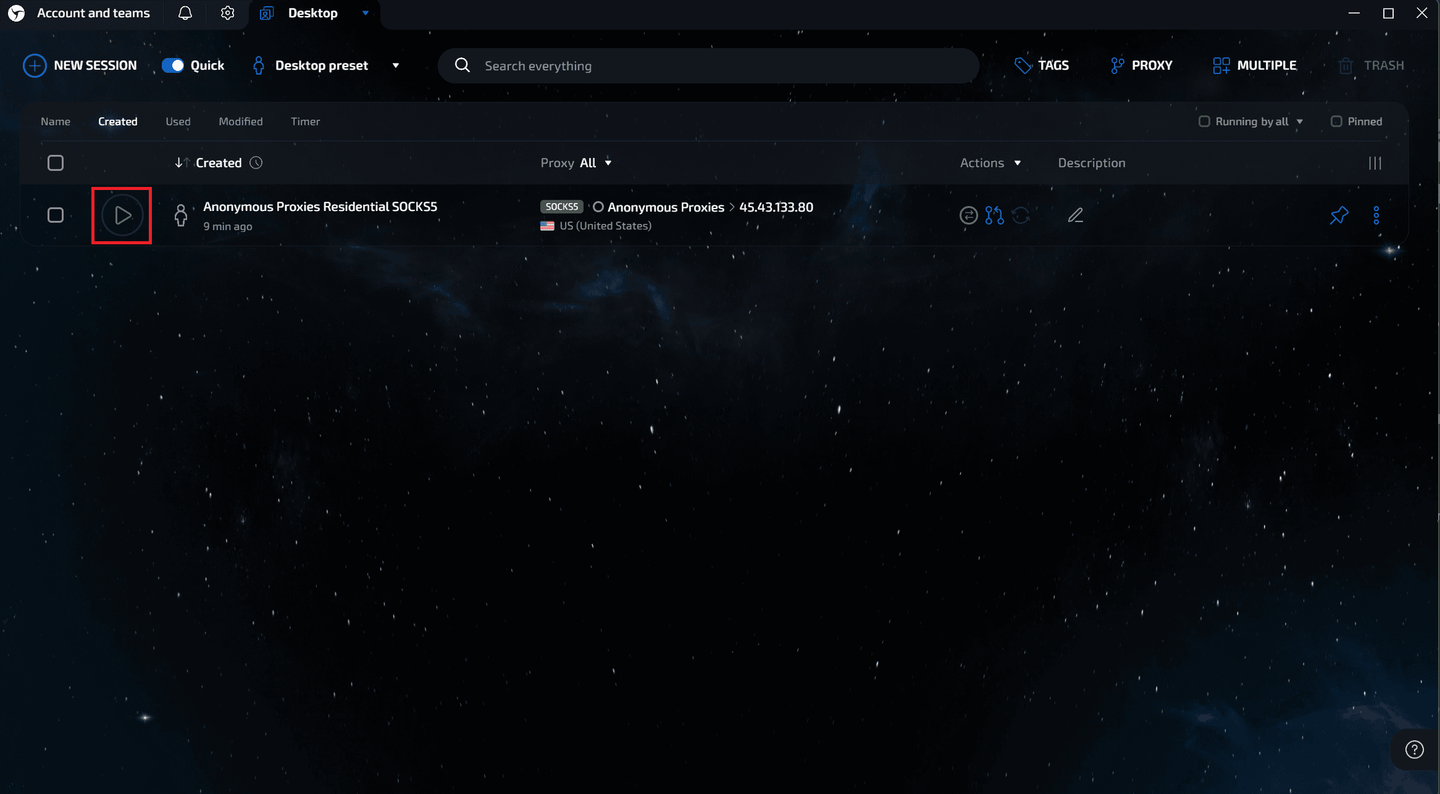Open the three-dot session menu
Viewport: 1440px width, 794px height.
[1376, 215]
